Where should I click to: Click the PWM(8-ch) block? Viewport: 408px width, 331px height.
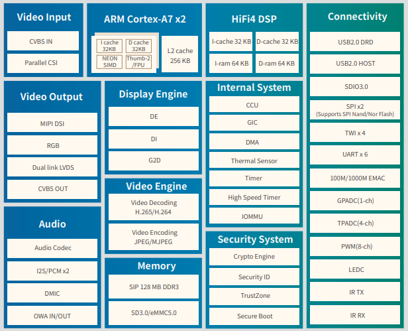click(357, 246)
